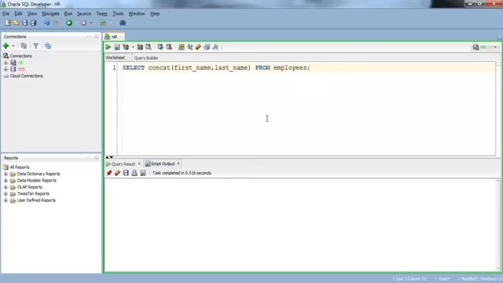Click the Forward navigation icon
Screen dimensions: 503x283
84,23
